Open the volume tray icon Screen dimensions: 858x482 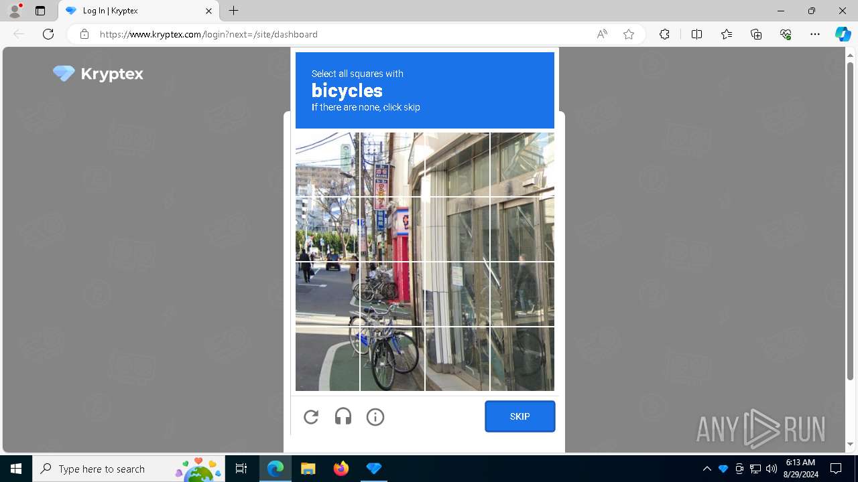[x=772, y=469]
